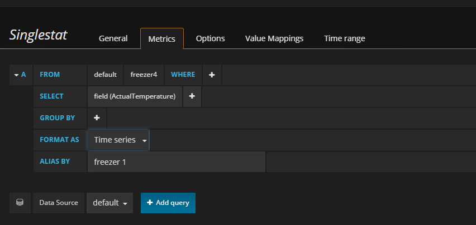Click the default retention policy segment

click(x=105, y=75)
